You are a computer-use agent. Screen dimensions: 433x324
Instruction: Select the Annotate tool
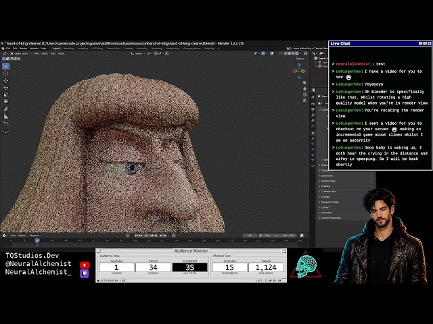pyautogui.click(x=6, y=109)
